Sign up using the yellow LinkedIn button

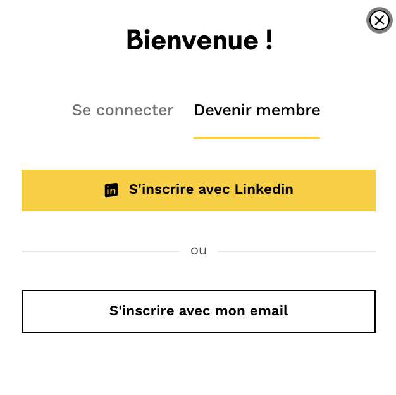(x=199, y=190)
